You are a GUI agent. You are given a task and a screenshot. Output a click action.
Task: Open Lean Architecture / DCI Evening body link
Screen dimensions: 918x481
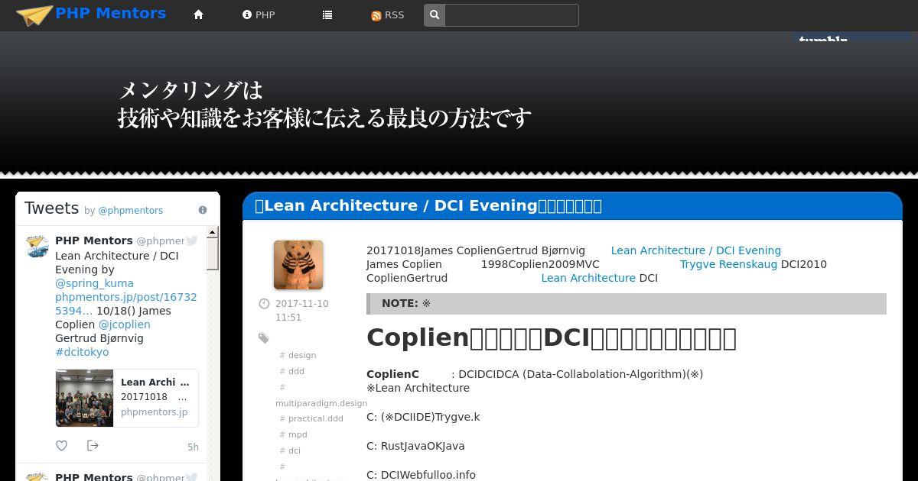[696, 250]
